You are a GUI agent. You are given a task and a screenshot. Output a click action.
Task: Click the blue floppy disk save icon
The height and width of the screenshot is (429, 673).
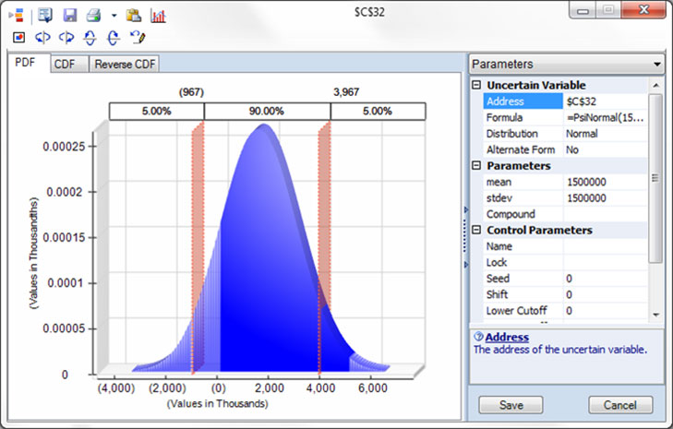pyautogui.click(x=69, y=16)
